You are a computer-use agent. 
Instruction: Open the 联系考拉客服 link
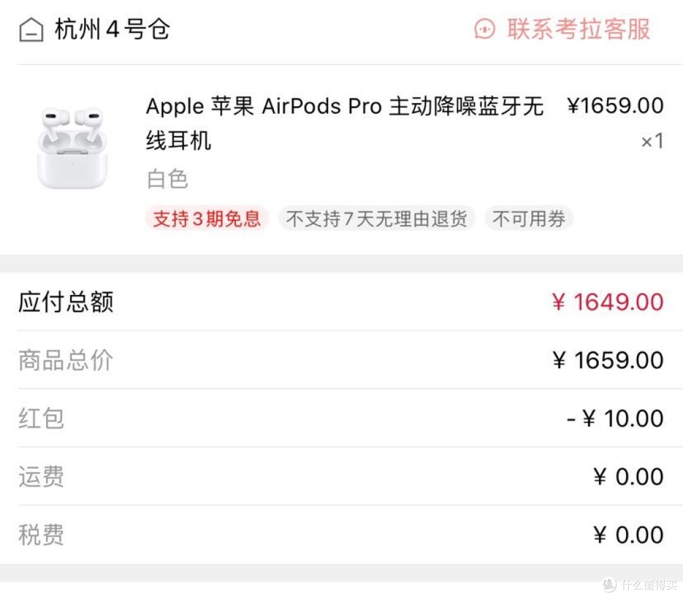pyautogui.click(x=578, y=29)
